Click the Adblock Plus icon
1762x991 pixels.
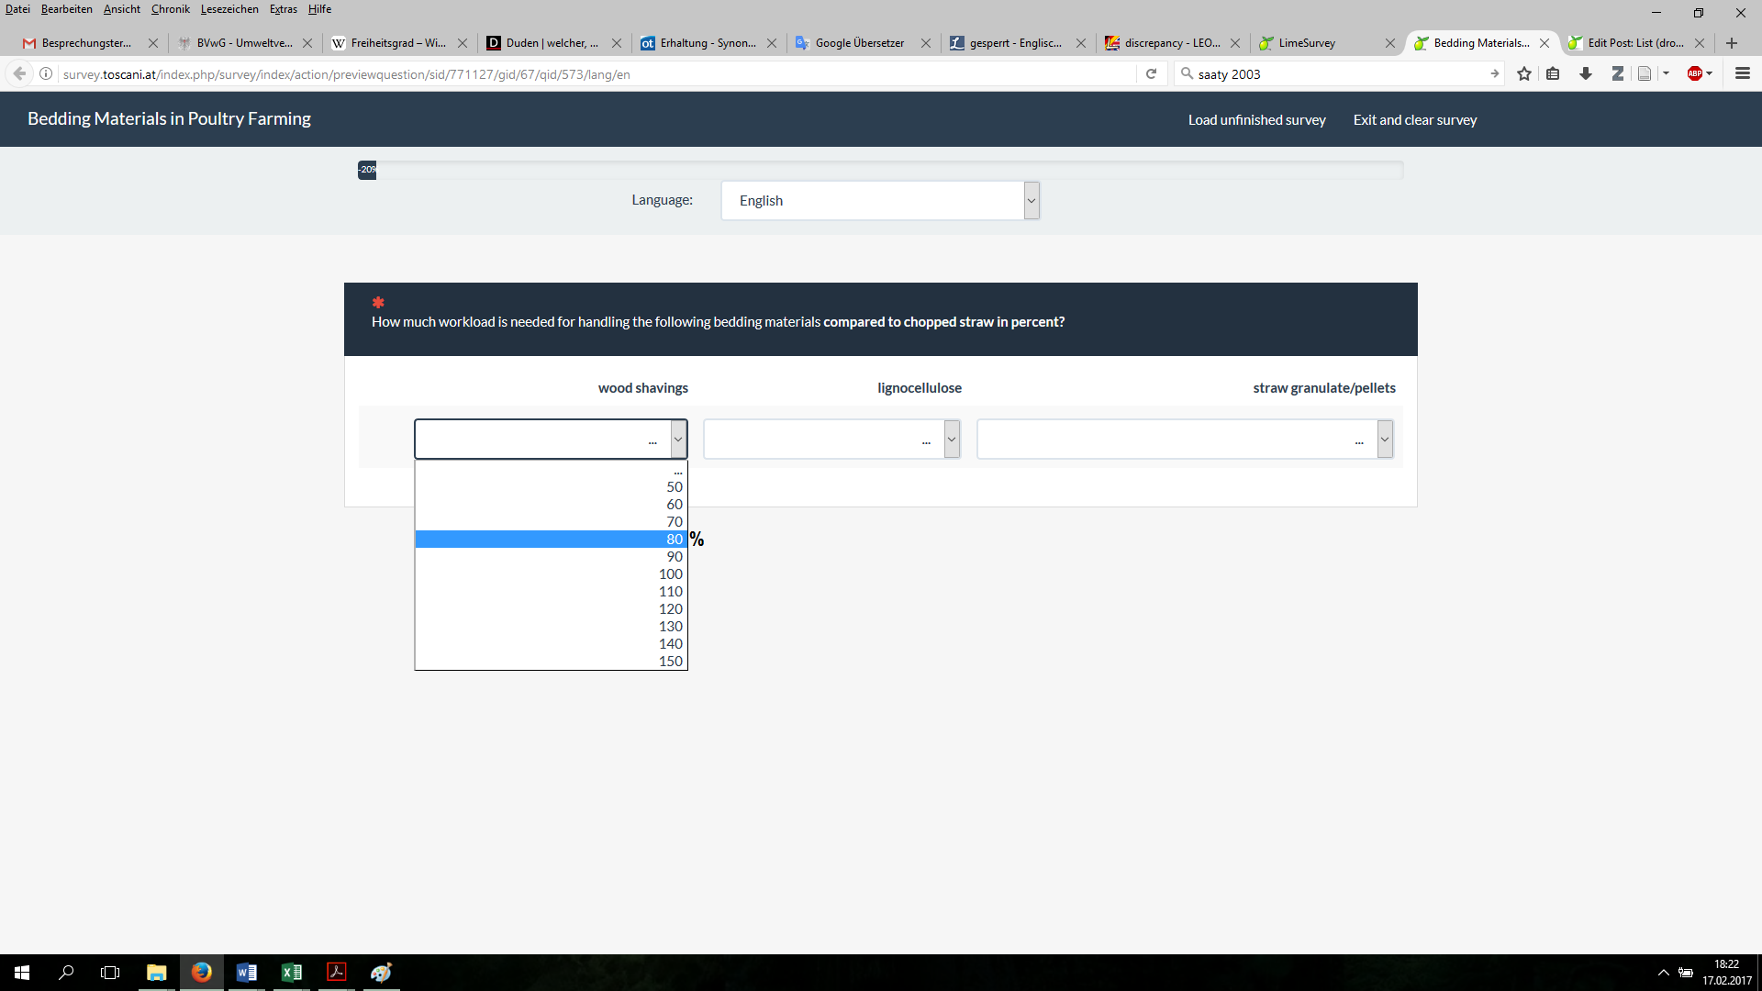[x=1695, y=74]
